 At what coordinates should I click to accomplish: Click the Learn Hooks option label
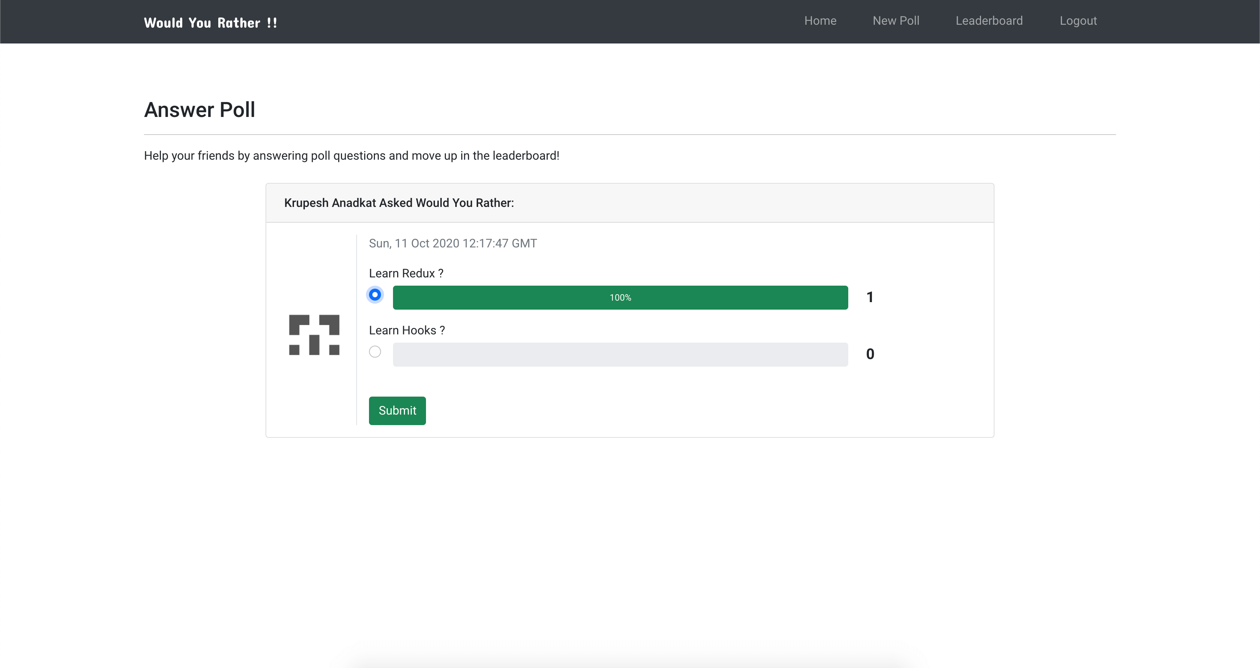click(406, 330)
